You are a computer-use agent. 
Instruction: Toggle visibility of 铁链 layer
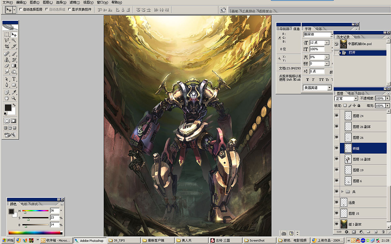point(337,148)
